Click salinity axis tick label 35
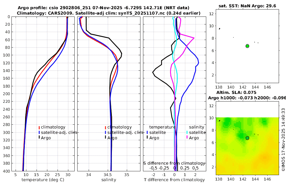 point(127,175)
